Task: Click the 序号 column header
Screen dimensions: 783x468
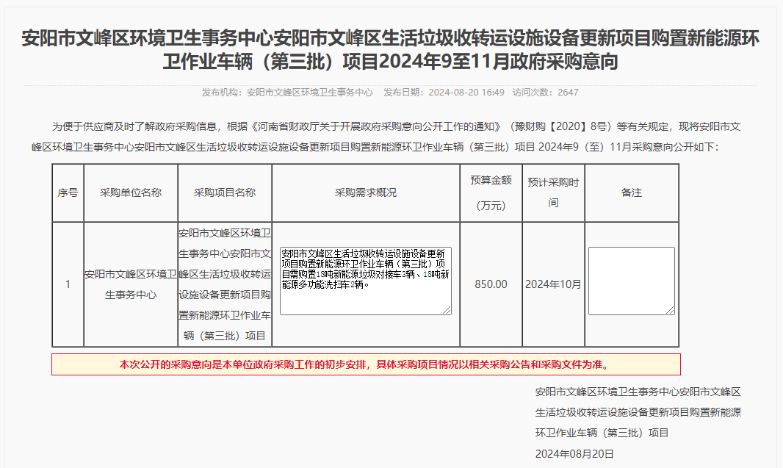Action: [68, 192]
